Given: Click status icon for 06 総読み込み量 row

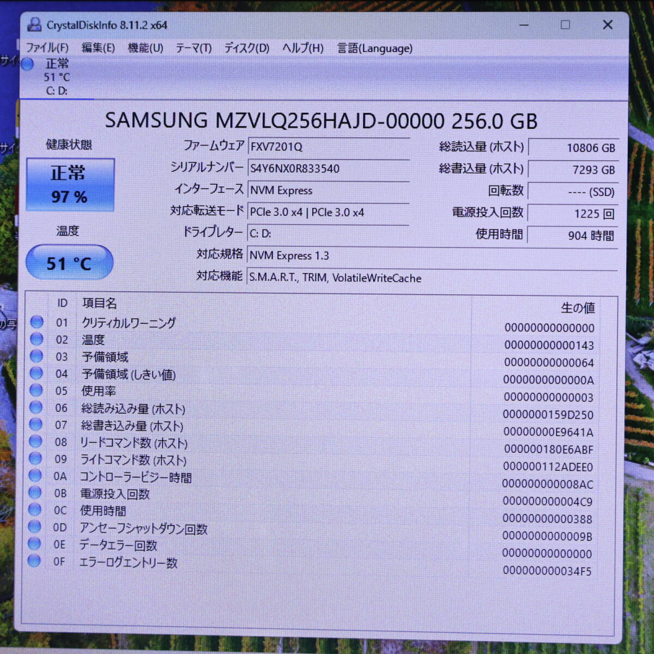Looking at the screenshot, I should pyautogui.click(x=35, y=407).
